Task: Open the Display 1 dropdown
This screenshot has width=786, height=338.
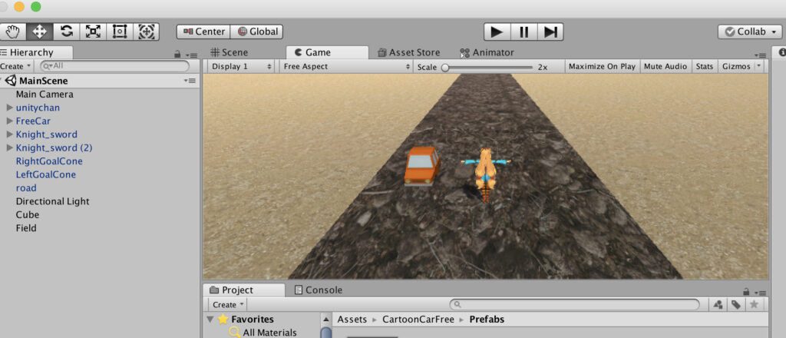Action: pos(241,66)
